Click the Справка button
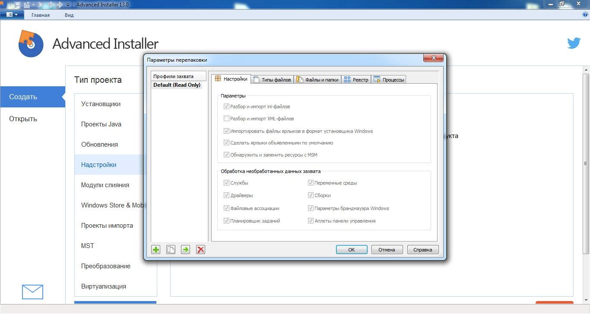 coord(423,250)
